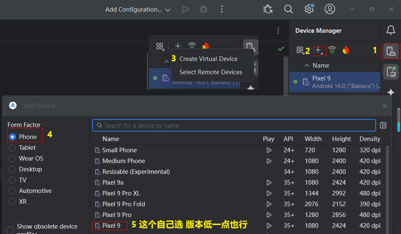Select the Tablet form factor radio button
The image size is (401, 234).
(x=12, y=148)
